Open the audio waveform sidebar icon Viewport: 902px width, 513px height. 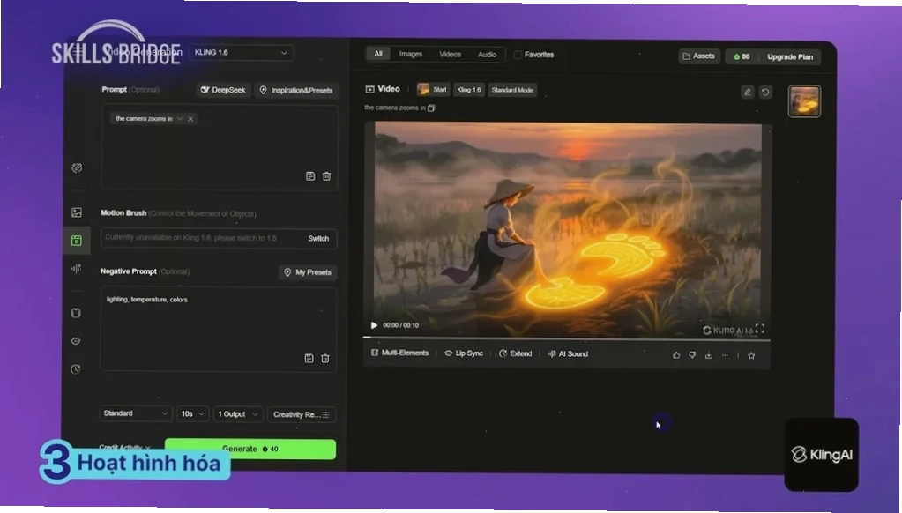[x=76, y=269]
